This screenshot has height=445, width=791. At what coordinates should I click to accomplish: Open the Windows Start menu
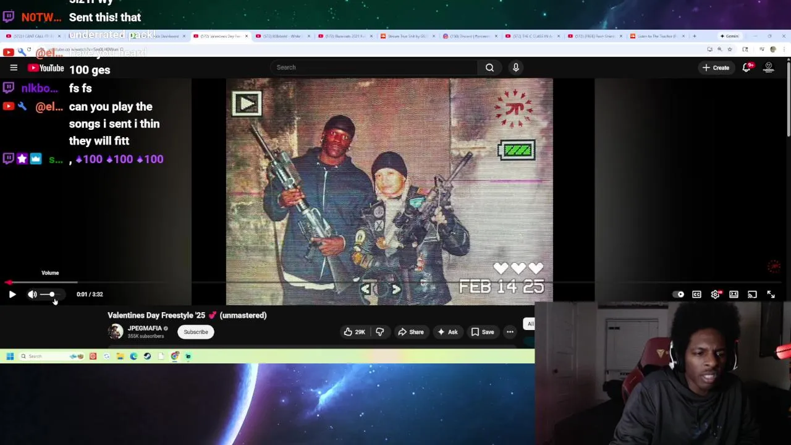tap(10, 357)
